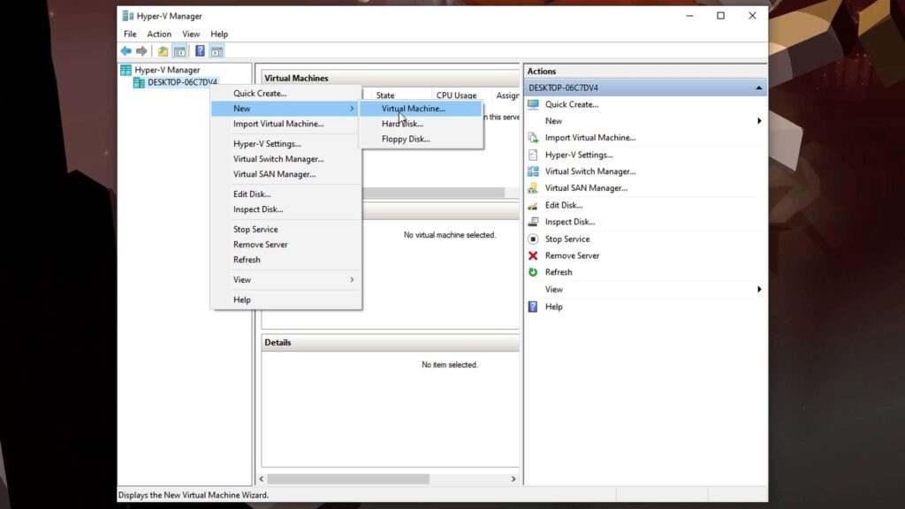905x509 pixels.
Task: Open the View menu in menu bar
Action: 191,34
